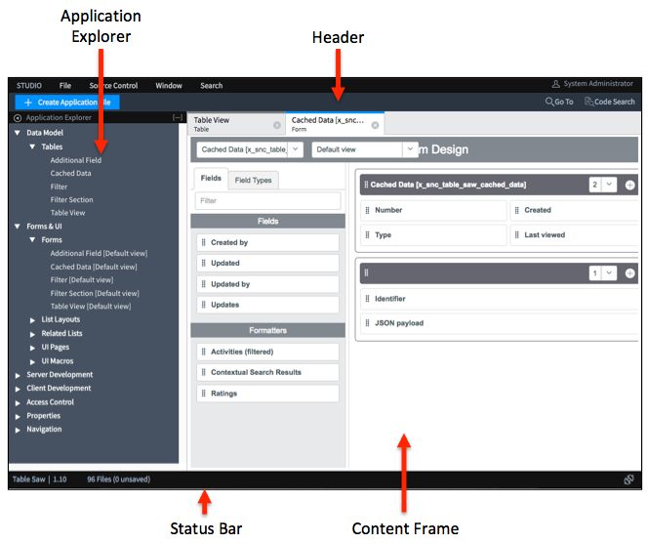Open the Cached Data table selector dropdown
Viewport: 648px width, 544px height.
pos(249,149)
